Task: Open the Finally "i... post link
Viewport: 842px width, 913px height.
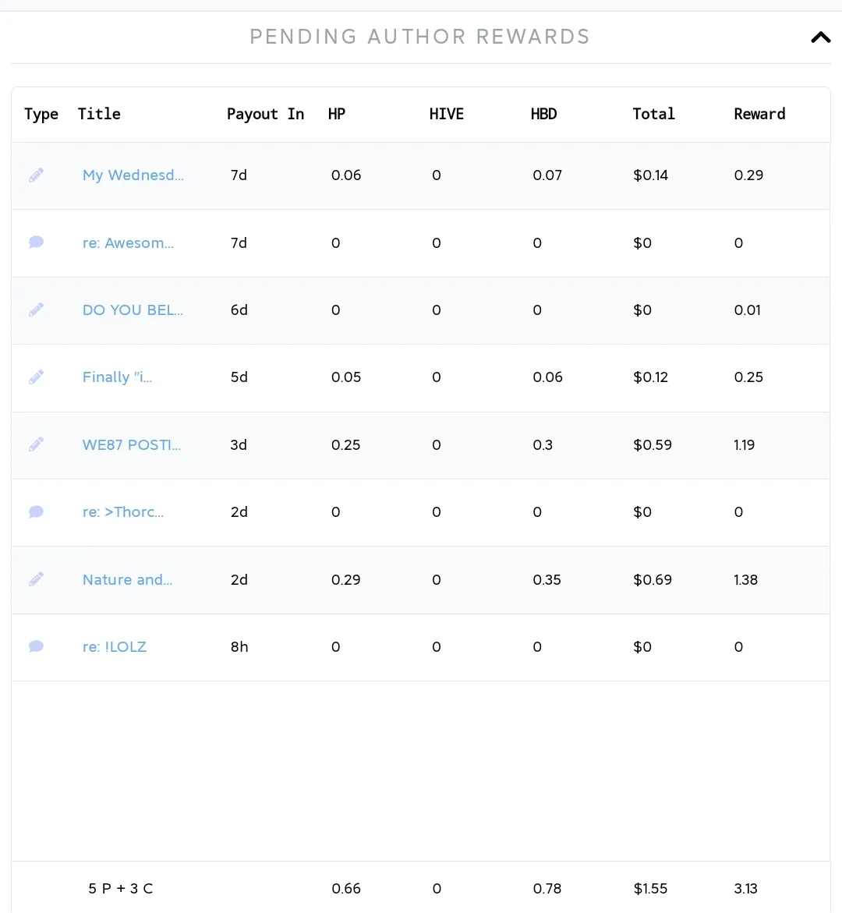Action: pos(117,377)
